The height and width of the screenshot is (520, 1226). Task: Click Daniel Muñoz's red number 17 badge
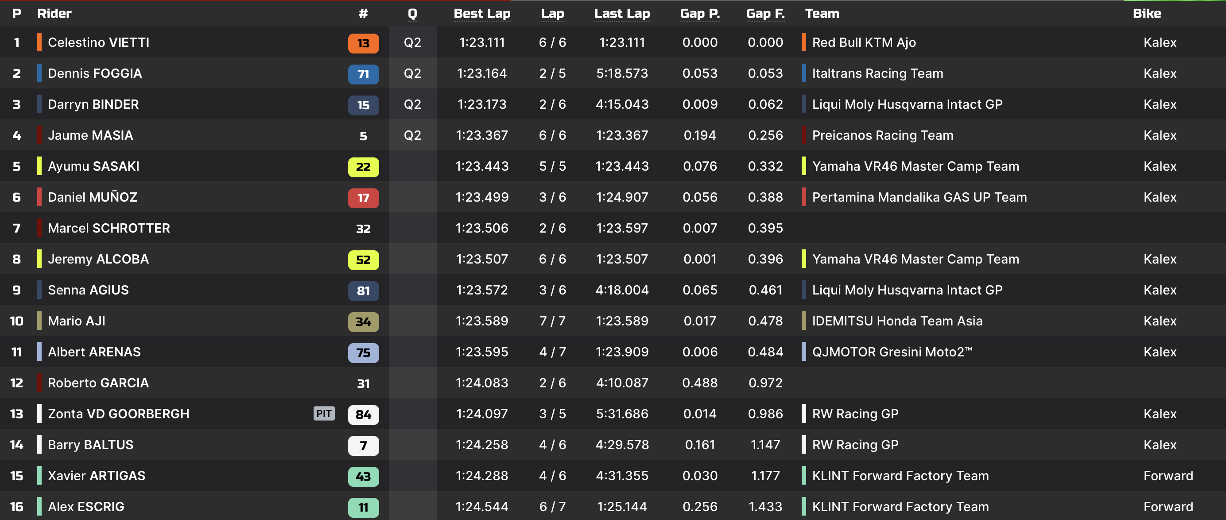(x=363, y=198)
